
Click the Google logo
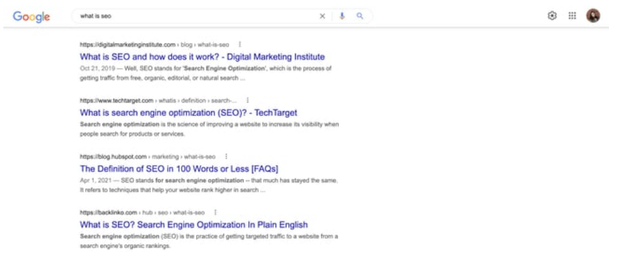(x=32, y=17)
